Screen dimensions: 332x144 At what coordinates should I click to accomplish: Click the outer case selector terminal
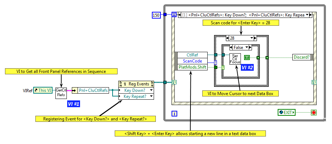coord(215,63)
